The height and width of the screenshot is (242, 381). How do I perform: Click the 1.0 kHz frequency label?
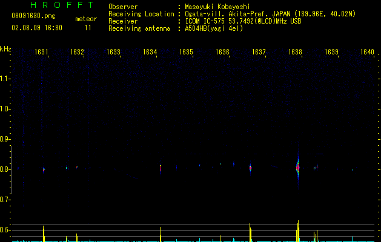pyautogui.click(x=5, y=109)
